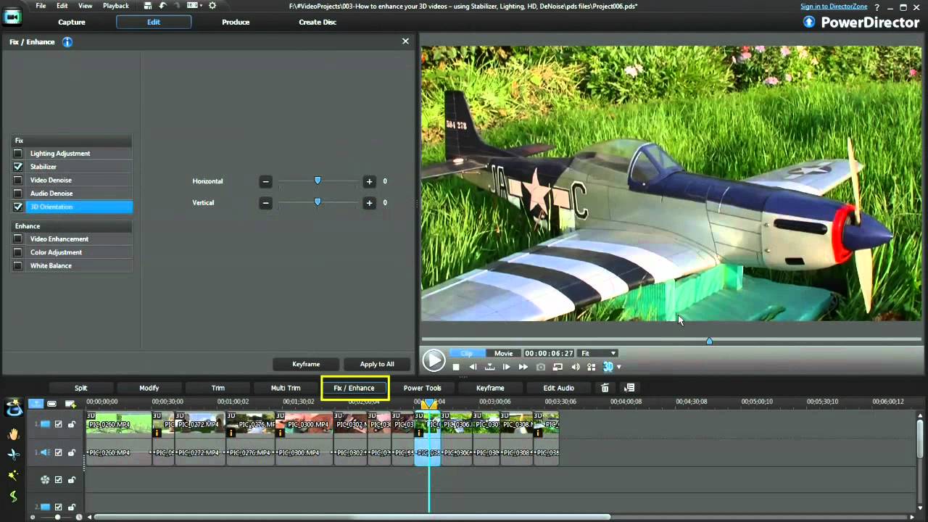Step to previous frame
This screenshot has width=928, height=522.
473,367
